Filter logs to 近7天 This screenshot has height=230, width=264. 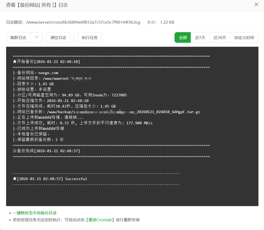200,37
